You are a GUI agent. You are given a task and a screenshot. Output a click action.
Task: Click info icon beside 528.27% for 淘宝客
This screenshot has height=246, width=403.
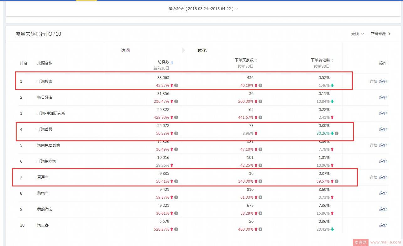click(x=176, y=229)
